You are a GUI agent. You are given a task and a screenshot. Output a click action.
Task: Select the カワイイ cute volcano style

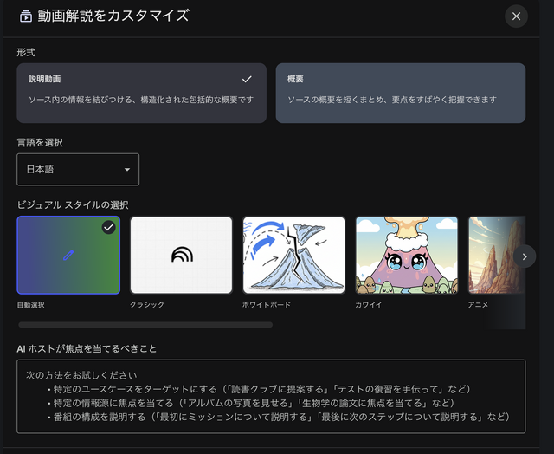(406, 255)
